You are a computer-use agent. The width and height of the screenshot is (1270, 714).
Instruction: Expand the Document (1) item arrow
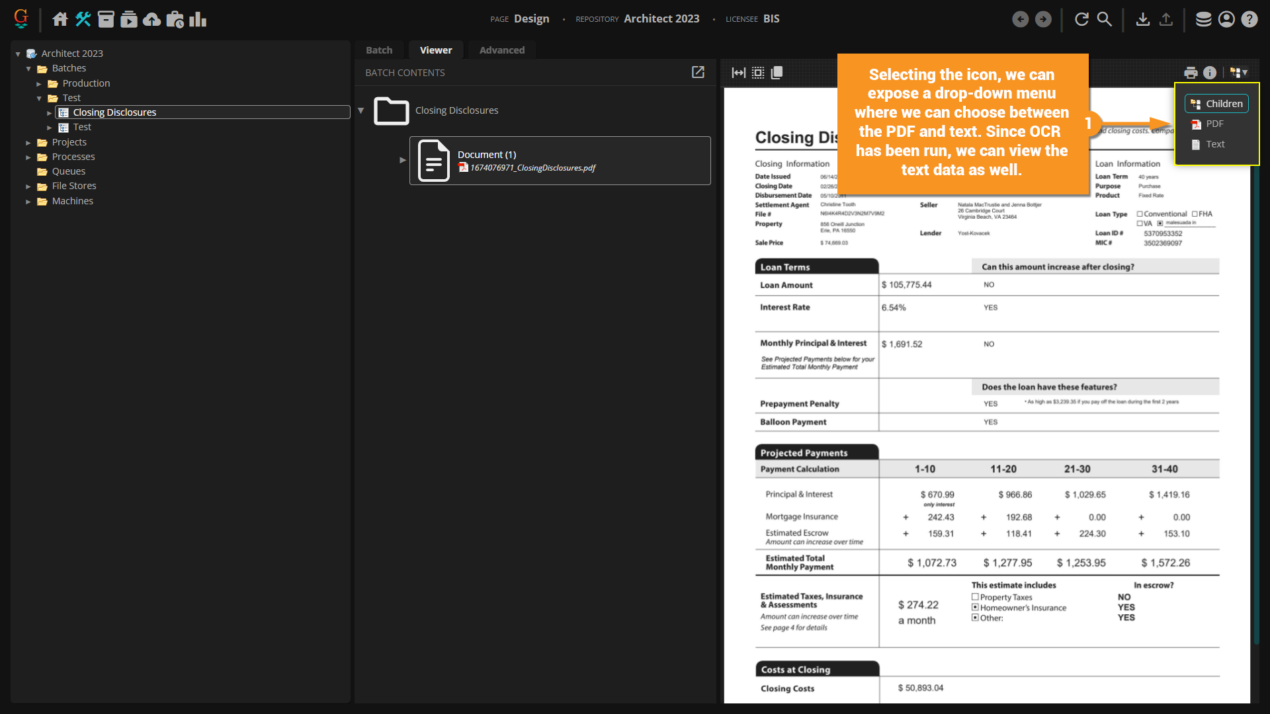[x=402, y=160]
